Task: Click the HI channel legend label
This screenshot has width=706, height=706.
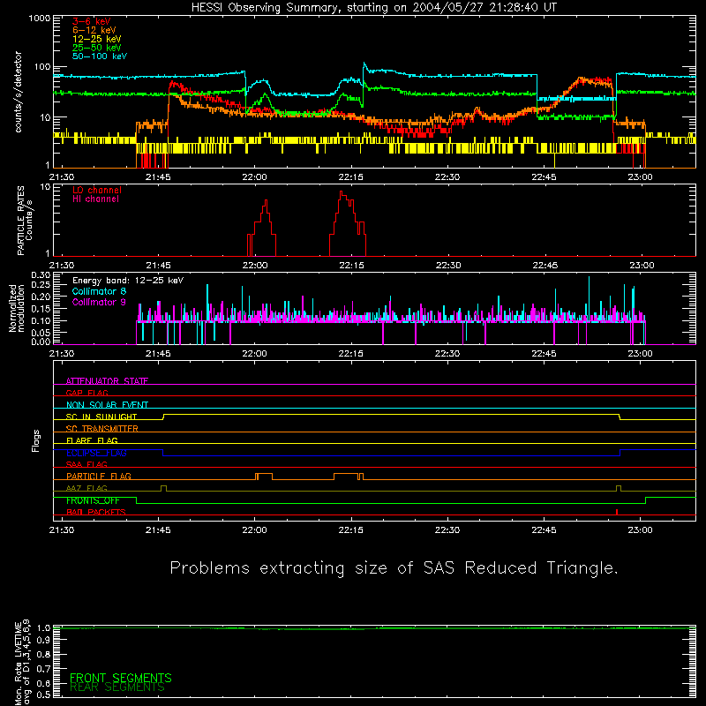Action: tap(95, 199)
